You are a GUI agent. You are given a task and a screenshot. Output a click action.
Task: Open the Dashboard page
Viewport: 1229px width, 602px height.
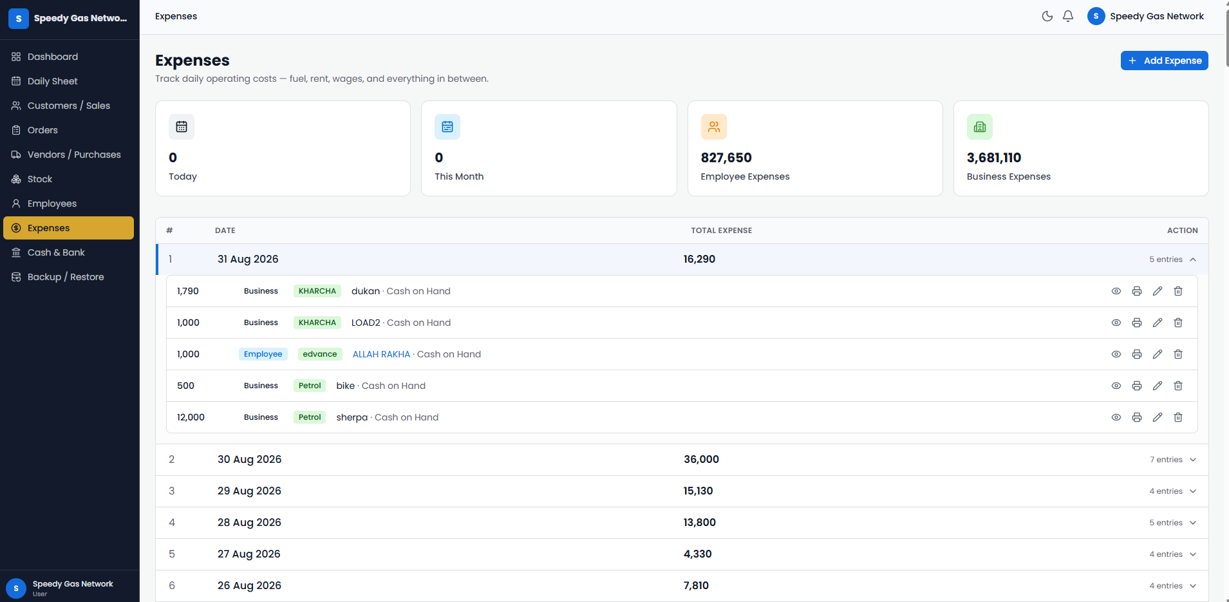coord(68,57)
